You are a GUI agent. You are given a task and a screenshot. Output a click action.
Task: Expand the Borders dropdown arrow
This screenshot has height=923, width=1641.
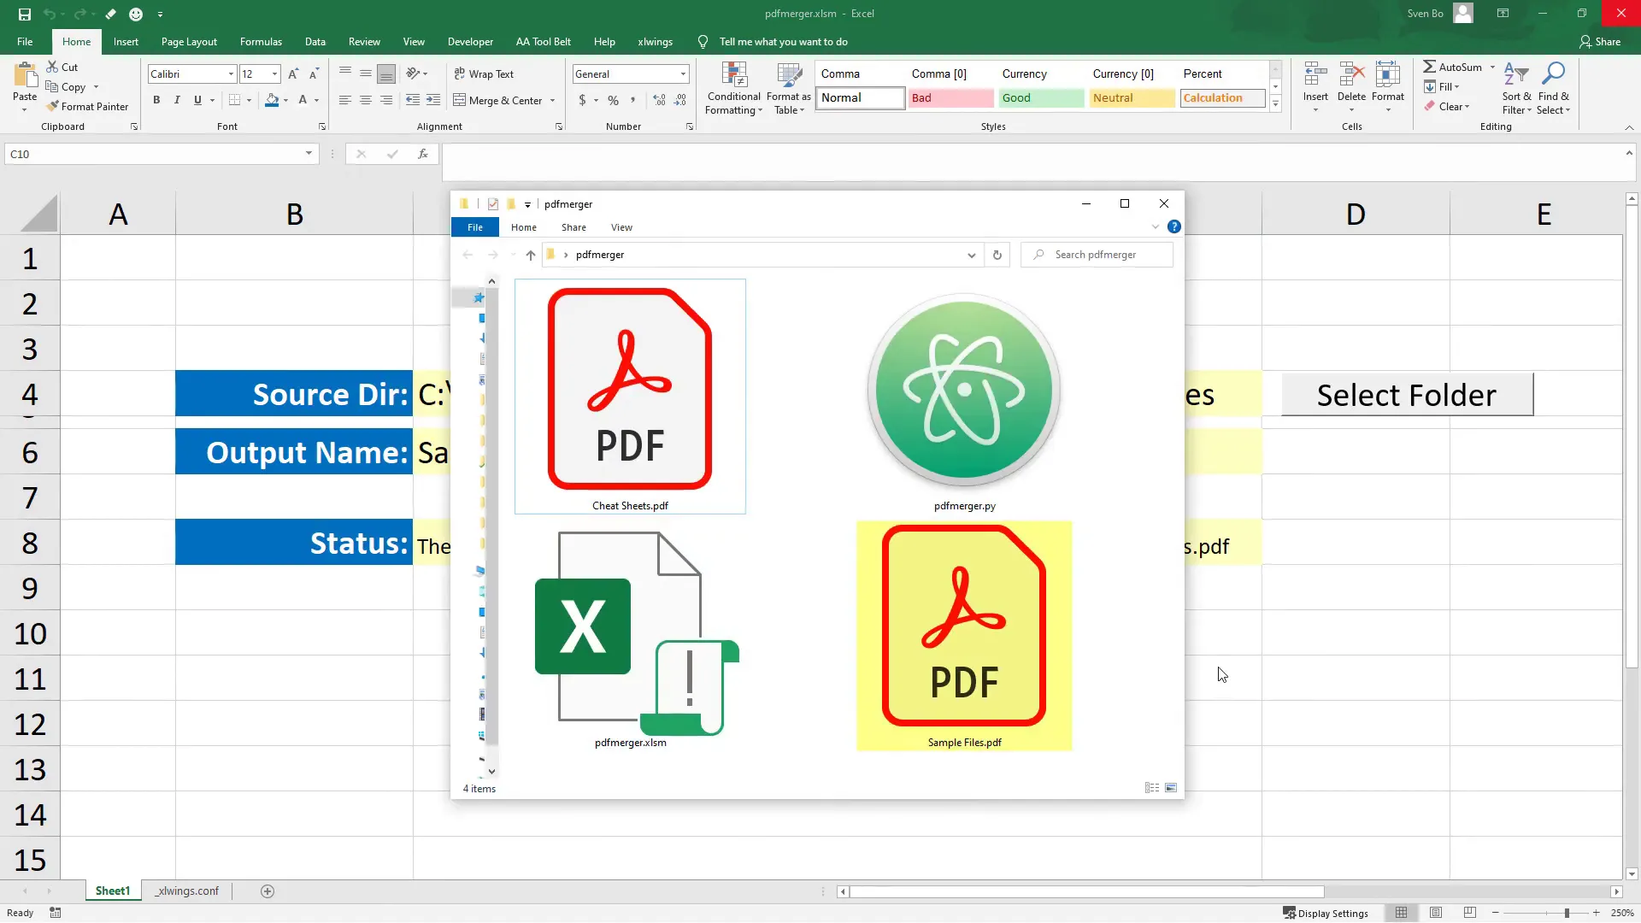249,100
